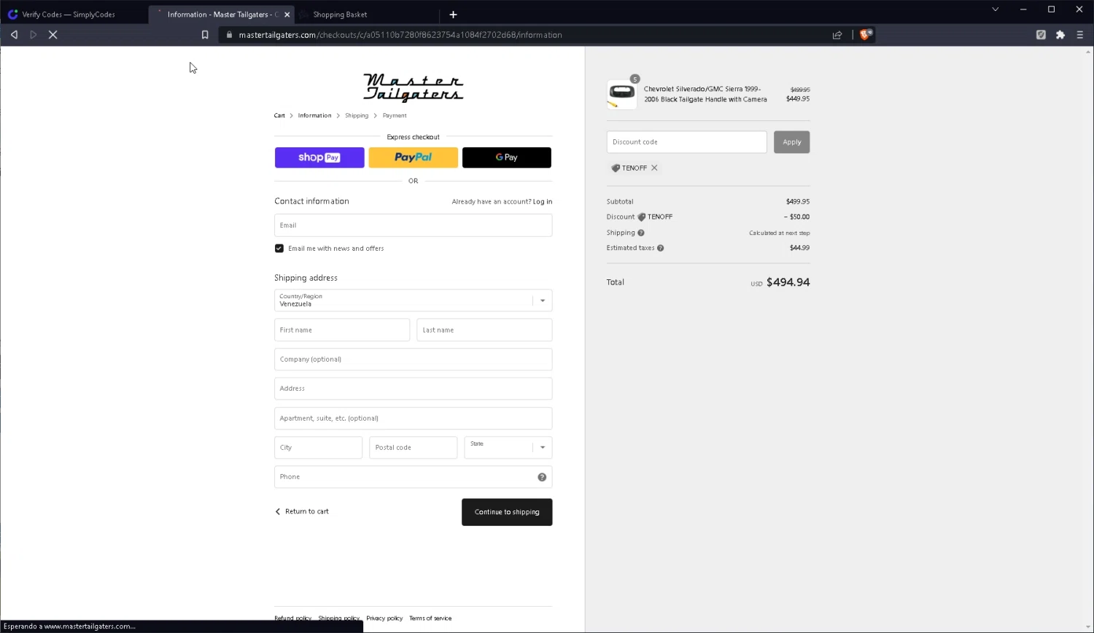Close the Information - Master Tailgaters tab
The height and width of the screenshot is (633, 1094).
[287, 15]
